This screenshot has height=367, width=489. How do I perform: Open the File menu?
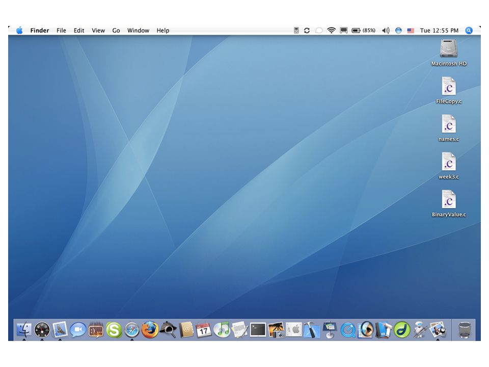[61, 30]
